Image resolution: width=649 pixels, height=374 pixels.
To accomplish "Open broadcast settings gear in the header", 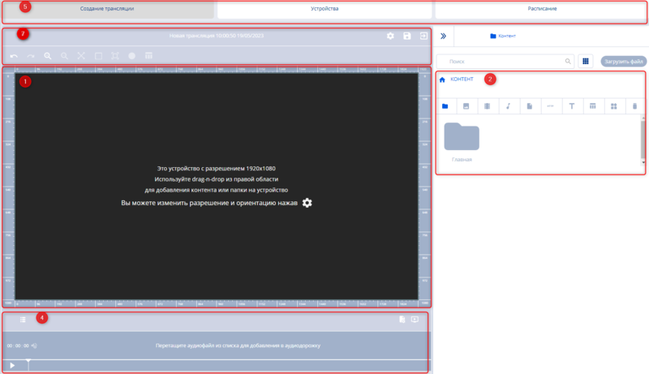I will coord(390,37).
